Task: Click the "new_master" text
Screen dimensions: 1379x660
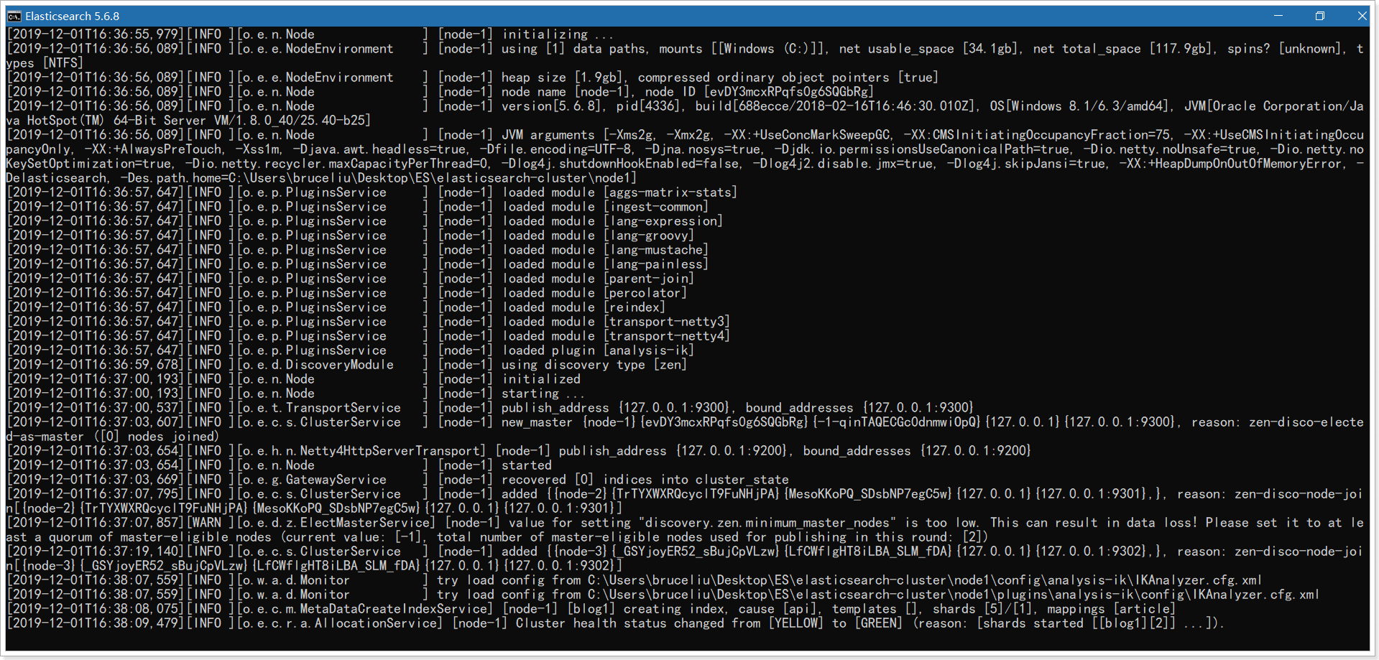Action: [x=537, y=422]
